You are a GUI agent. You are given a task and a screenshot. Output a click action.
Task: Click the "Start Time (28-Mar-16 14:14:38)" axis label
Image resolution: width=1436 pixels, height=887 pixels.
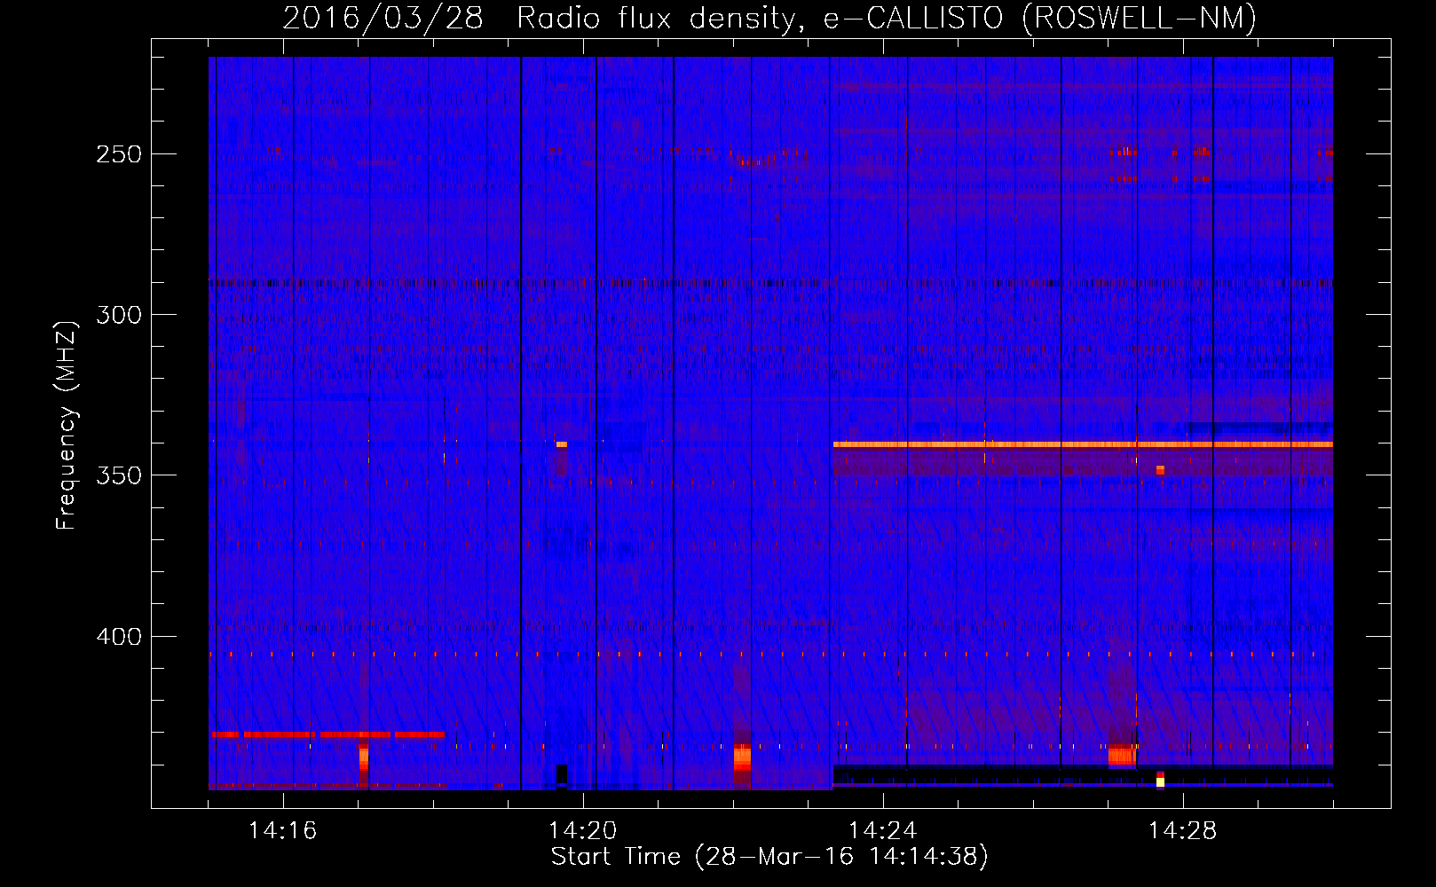[x=769, y=857]
